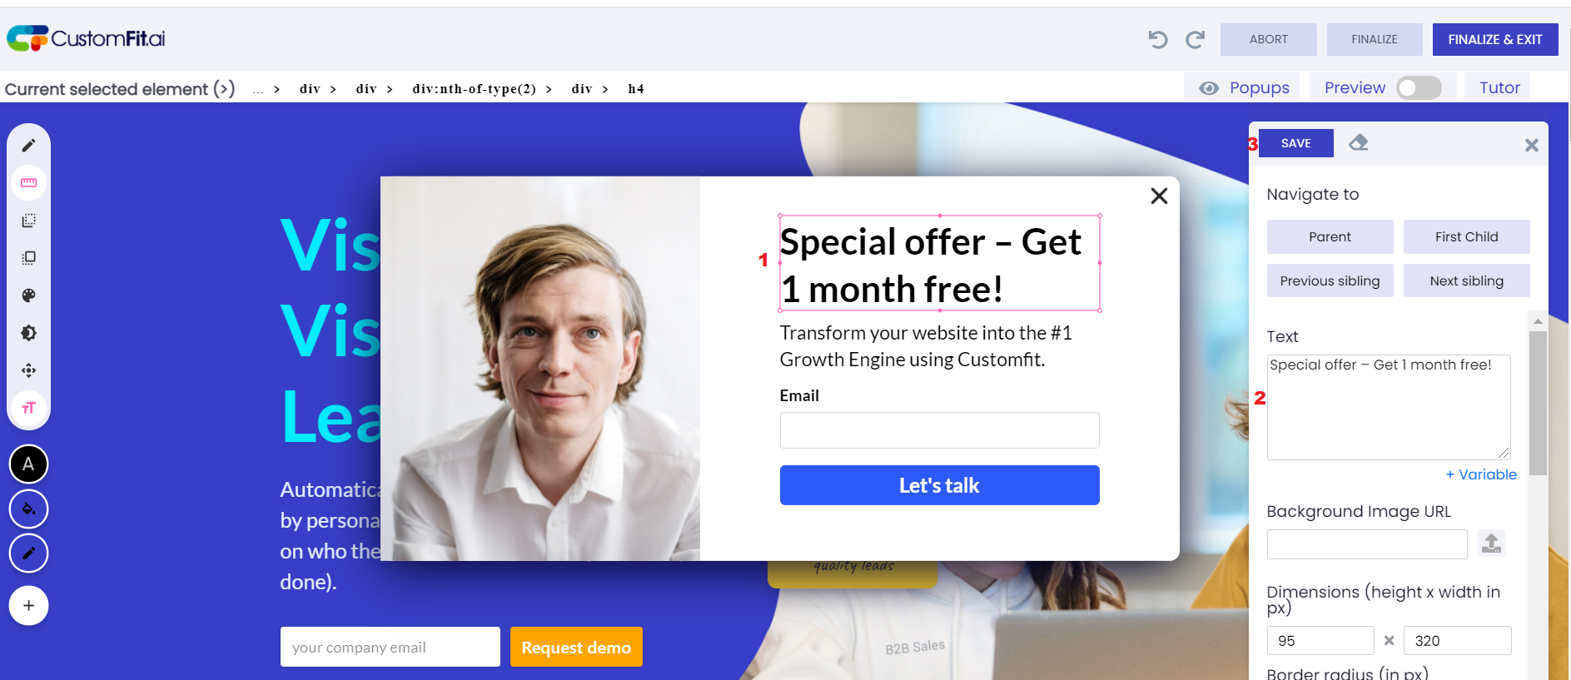Viewport: 1571px width, 680px height.
Task: Toggle the Preview switch
Action: coord(1419,87)
